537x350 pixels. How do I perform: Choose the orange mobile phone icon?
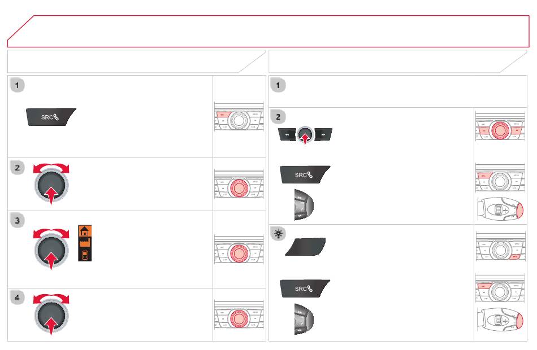(85, 255)
